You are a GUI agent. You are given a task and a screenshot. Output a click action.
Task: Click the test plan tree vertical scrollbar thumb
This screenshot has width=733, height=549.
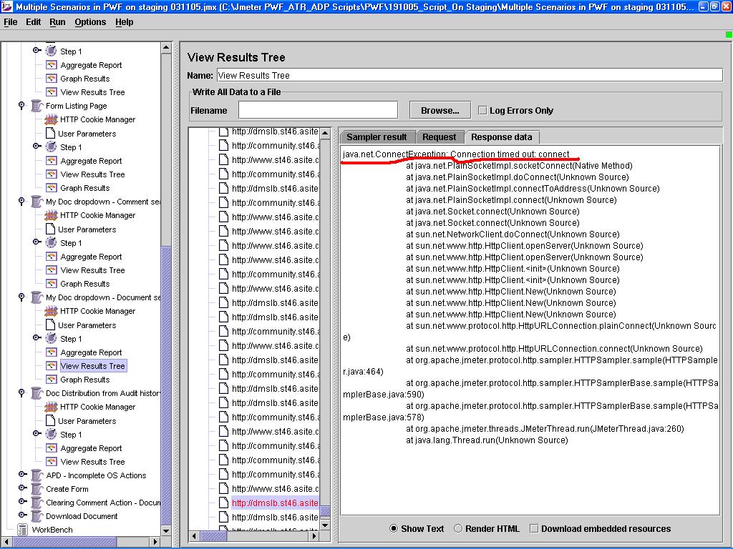166,386
